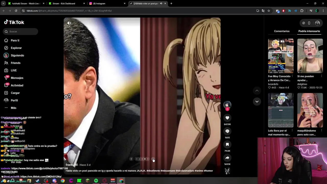Open the Minecraft taskbar icon
The height and width of the screenshot is (184, 327).
[x=88, y=181]
